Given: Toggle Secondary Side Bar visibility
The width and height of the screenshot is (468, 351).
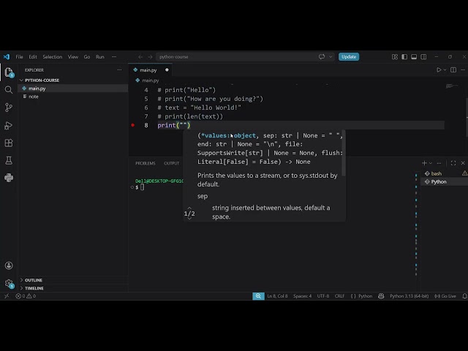Looking at the screenshot, I should [423, 57].
